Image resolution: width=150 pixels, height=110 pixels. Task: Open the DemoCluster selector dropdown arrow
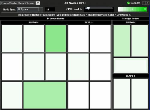(38, 3)
